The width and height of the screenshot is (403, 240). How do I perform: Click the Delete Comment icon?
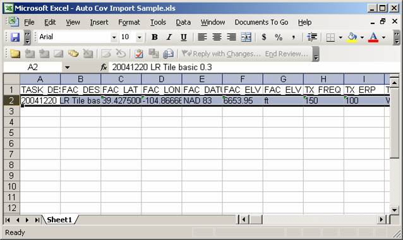tap(88, 54)
